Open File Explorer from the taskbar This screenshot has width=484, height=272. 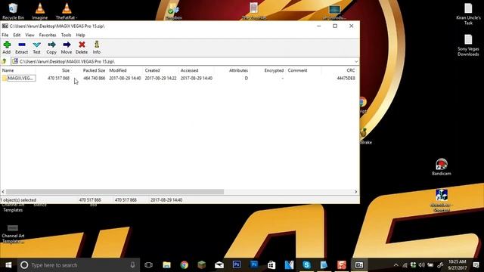pos(166,265)
